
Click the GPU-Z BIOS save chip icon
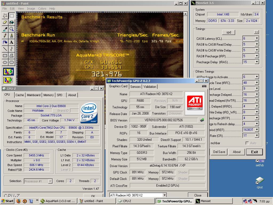(202, 120)
